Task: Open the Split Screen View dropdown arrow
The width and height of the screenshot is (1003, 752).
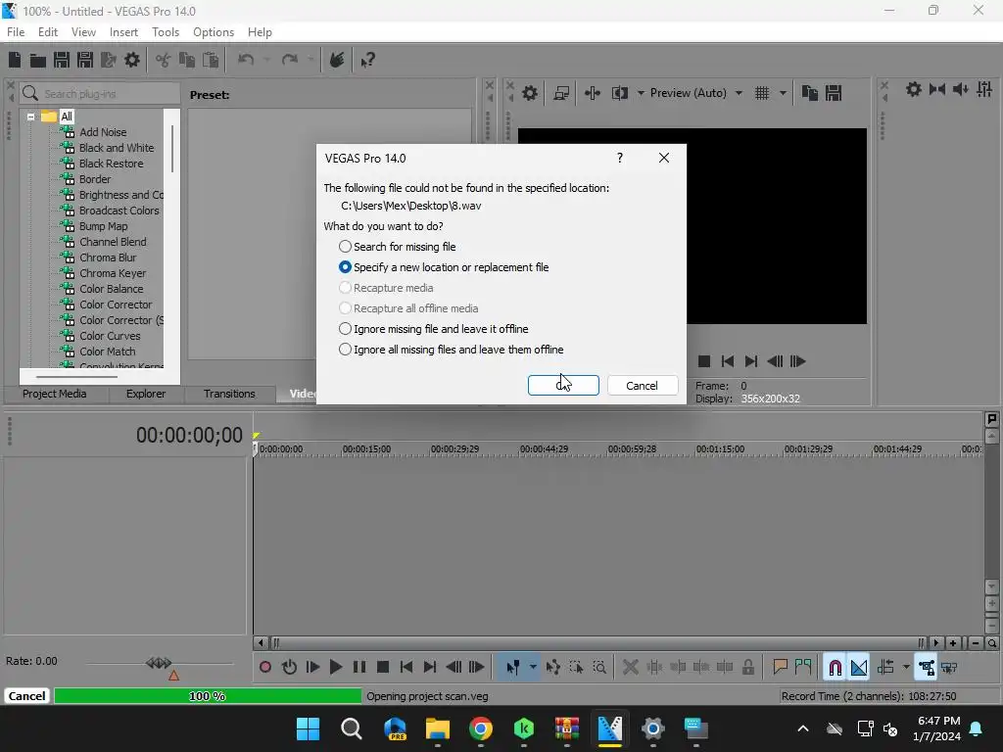Action: tap(641, 93)
